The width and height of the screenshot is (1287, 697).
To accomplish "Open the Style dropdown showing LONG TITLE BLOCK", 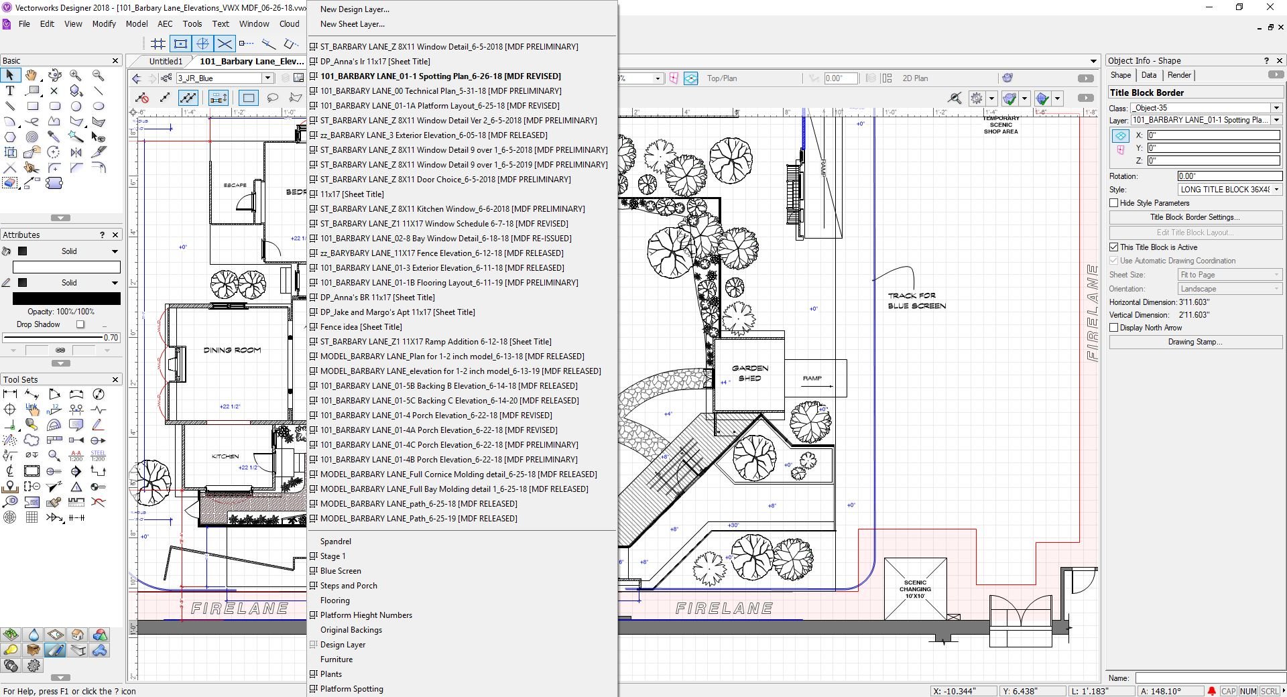I will 1277,190.
